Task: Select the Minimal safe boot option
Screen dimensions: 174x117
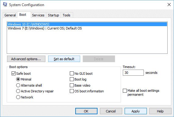Action: pos(18,79)
